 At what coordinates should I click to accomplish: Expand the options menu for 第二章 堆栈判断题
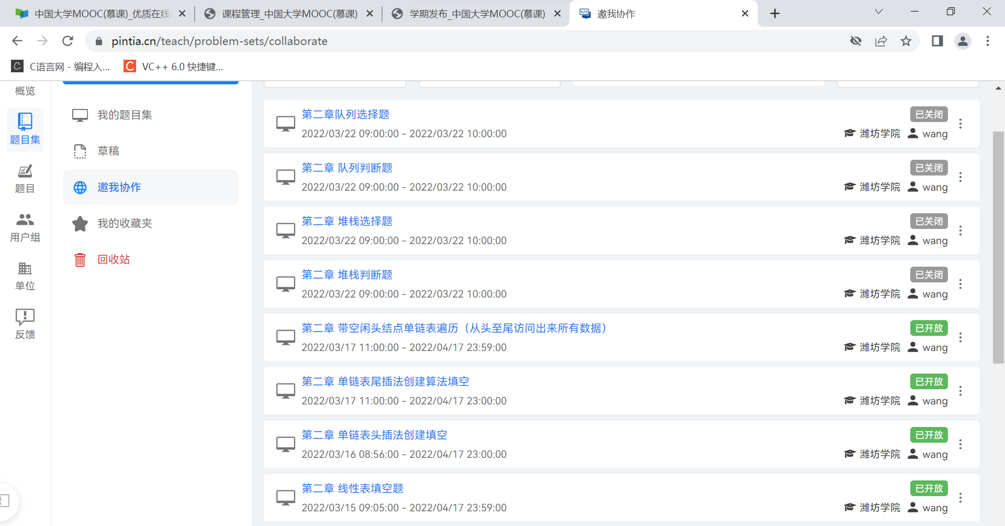click(961, 284)
